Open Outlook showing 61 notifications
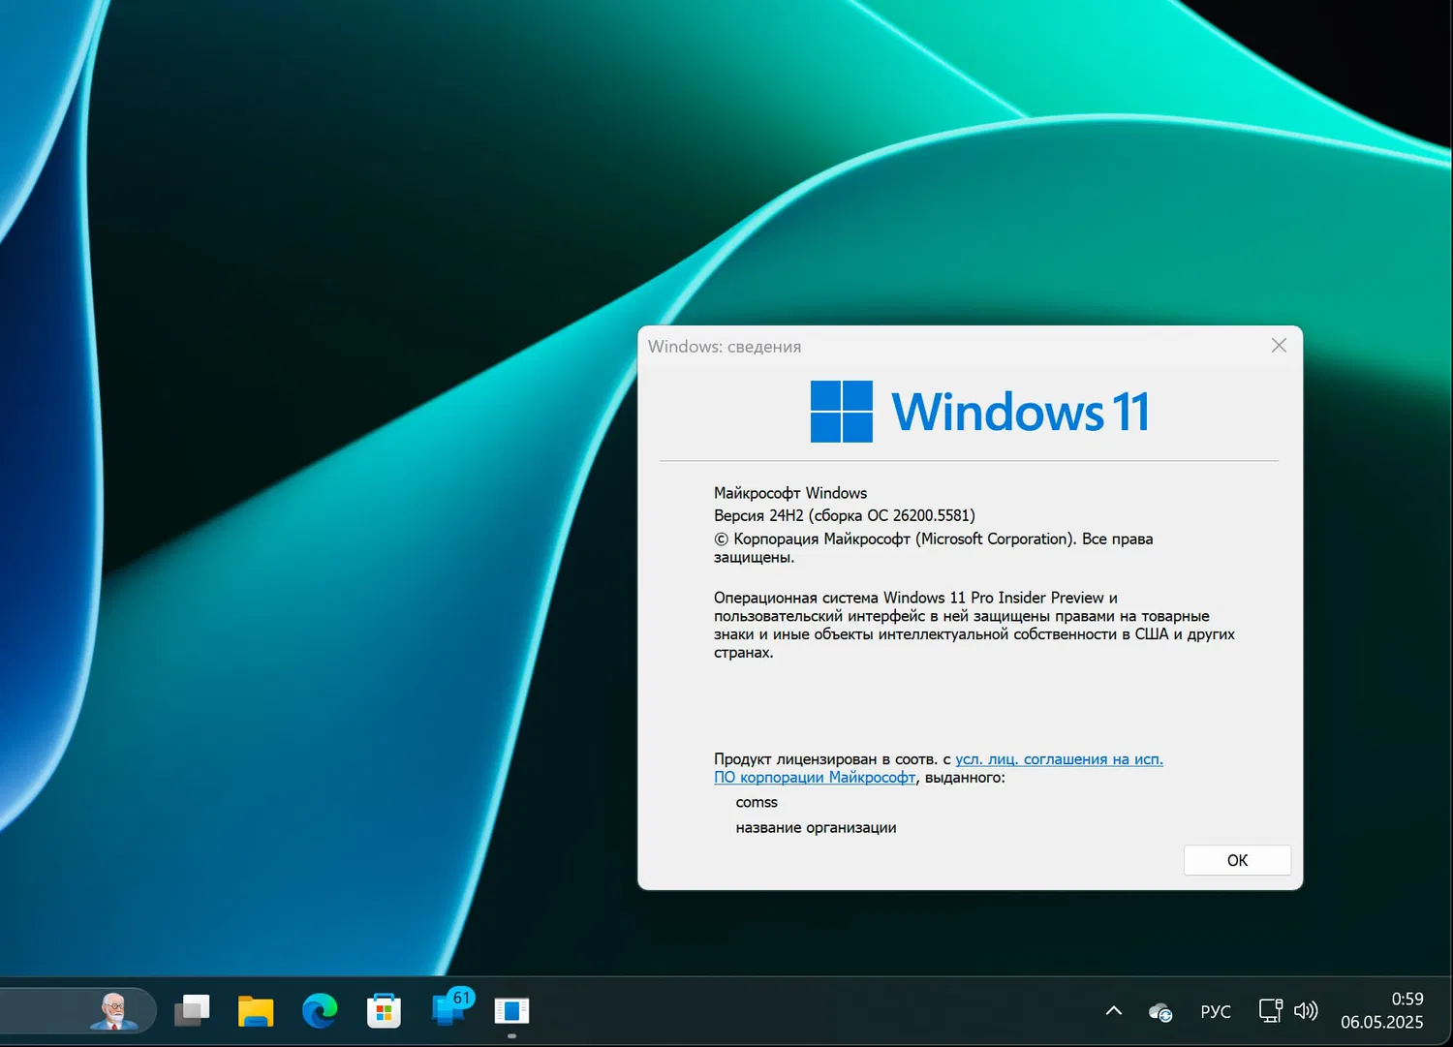Screen dimensions: 1453x1047 coord(448,1012)
